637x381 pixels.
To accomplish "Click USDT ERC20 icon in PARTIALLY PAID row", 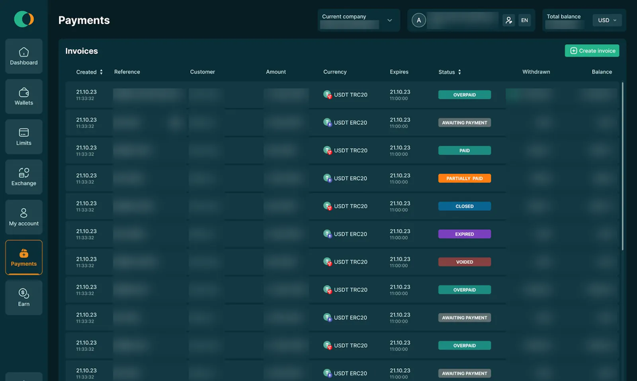I will 327,178.
